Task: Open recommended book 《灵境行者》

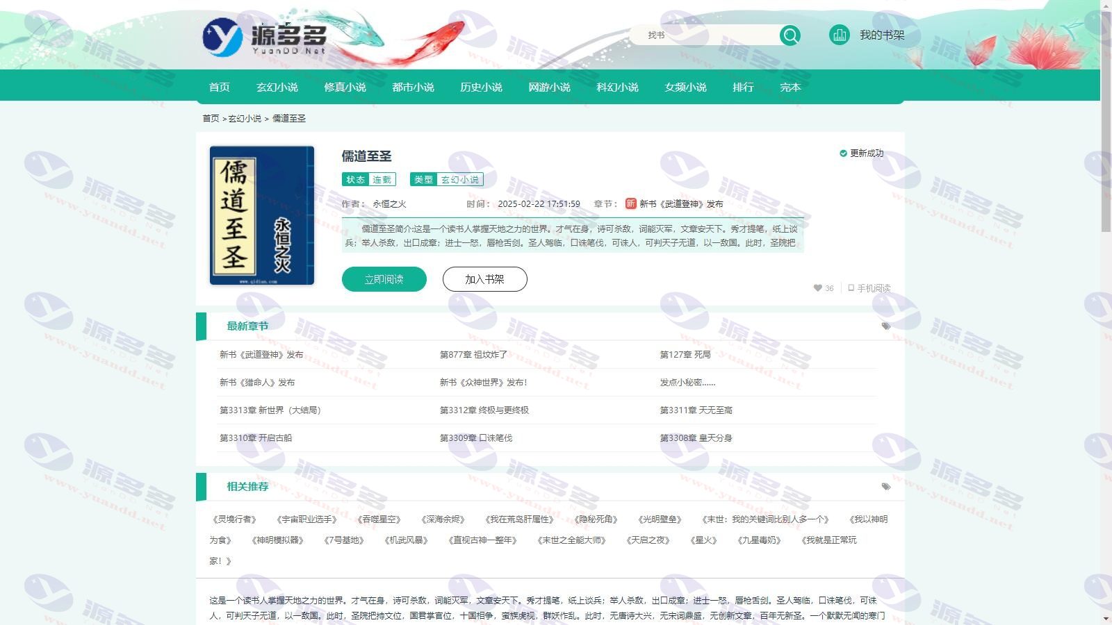Action: (235, 519)
